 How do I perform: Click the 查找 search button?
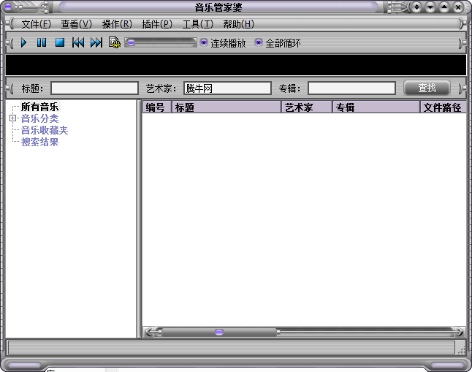[427, 88]
